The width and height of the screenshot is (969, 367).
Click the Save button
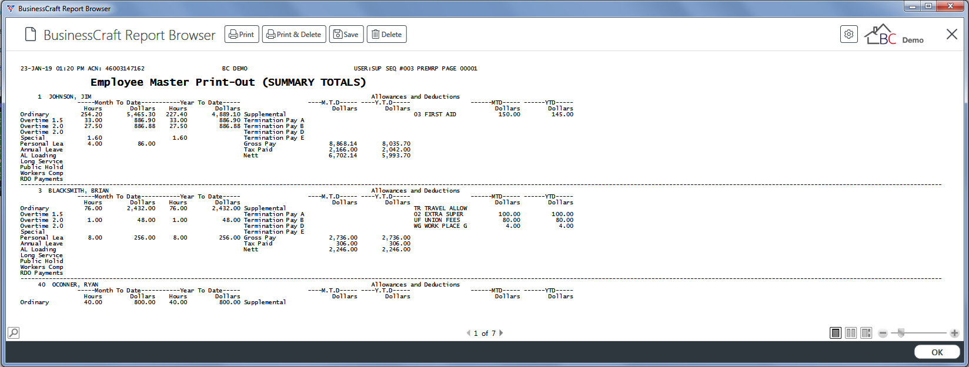point(346,34)
